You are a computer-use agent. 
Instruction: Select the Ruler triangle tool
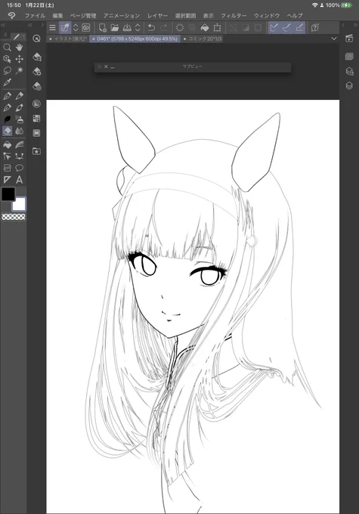(x=8, y=180)
